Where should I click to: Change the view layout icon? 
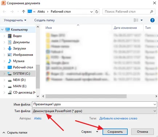[x=136, y=20]
